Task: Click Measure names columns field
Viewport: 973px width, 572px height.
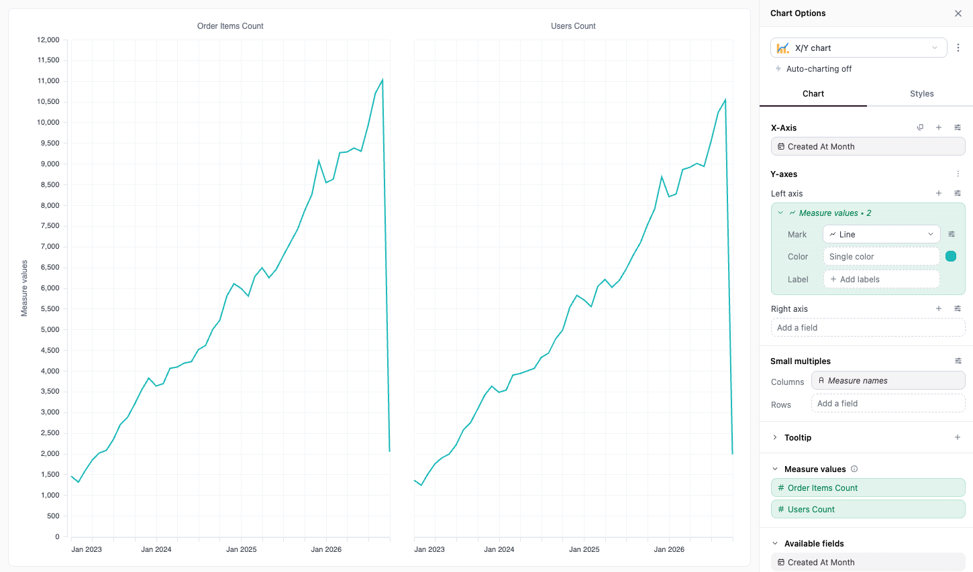Action: pyautogui.click(x=888, y=380)
